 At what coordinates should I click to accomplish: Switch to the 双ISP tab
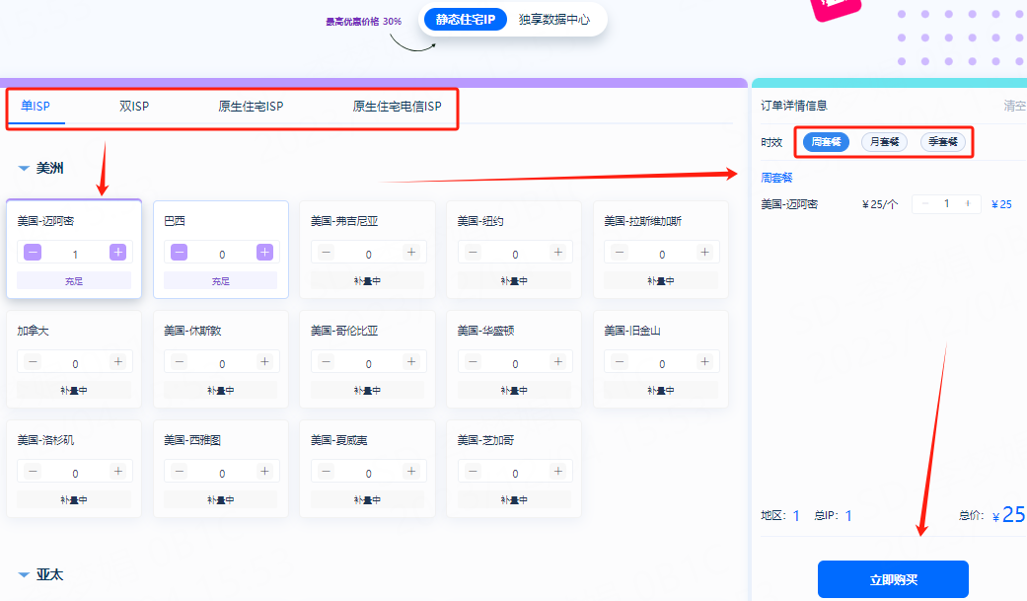(135, 106)
